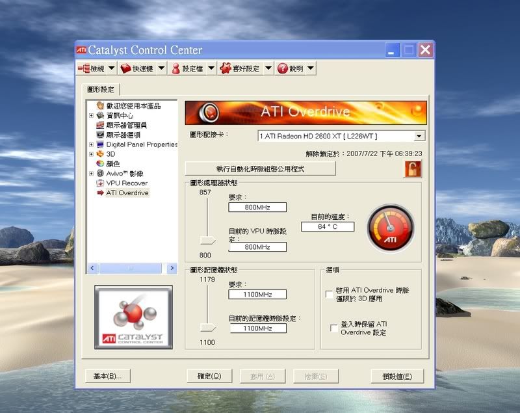Click the GPU clock slider thumb

click(x=208, y=240)
